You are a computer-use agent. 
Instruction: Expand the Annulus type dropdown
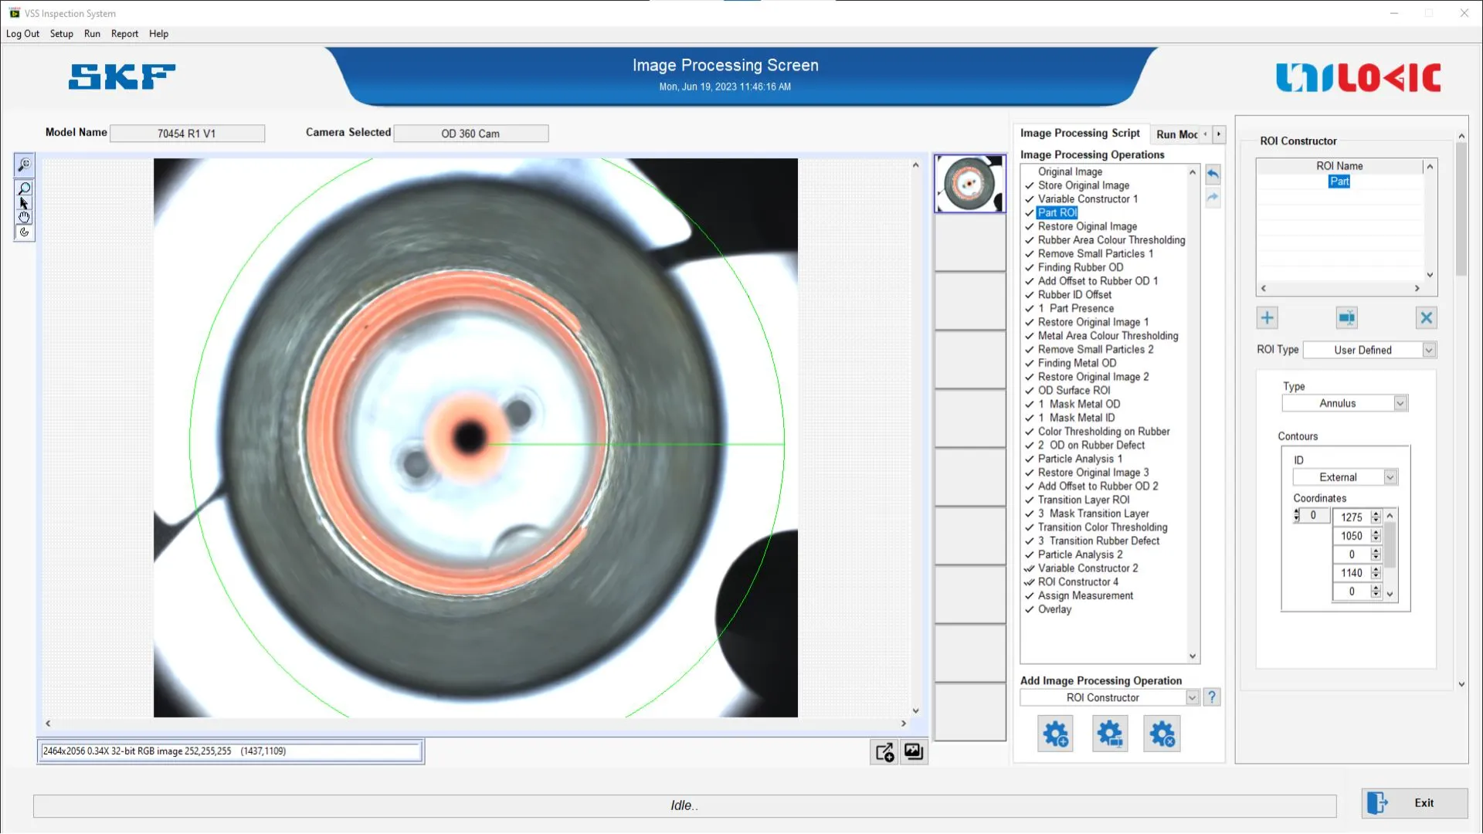coord(1400,403)
